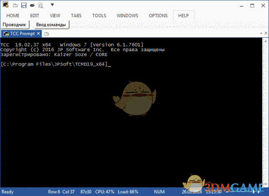This screenshot has height=196, width=269.
Task: Select the TCC Prompt tab
Action: (x=22, y=34)
